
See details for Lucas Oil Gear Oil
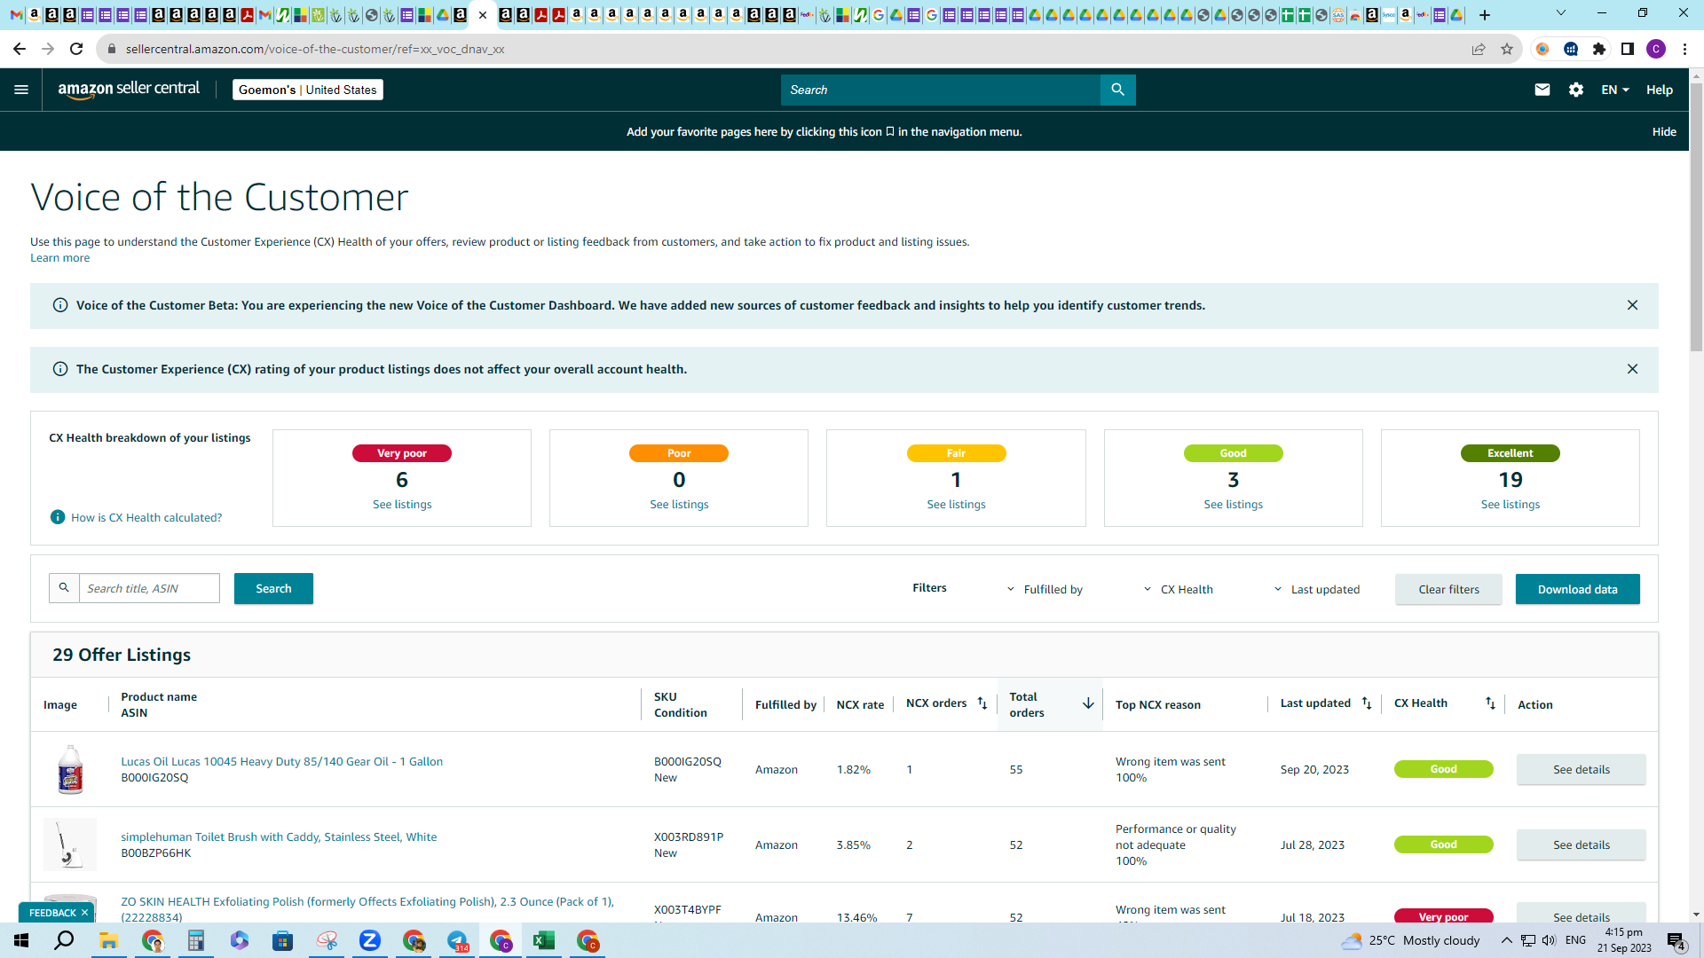point(1581,769)
